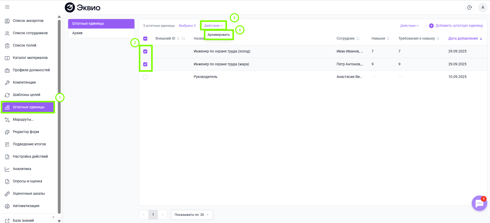Uncheck Инженер по охране труда (жара) row
The image size is (490, 223).
click(x=145, y=64)
